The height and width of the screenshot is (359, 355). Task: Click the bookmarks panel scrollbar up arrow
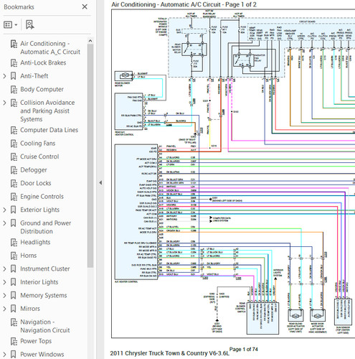pos(90,41)
